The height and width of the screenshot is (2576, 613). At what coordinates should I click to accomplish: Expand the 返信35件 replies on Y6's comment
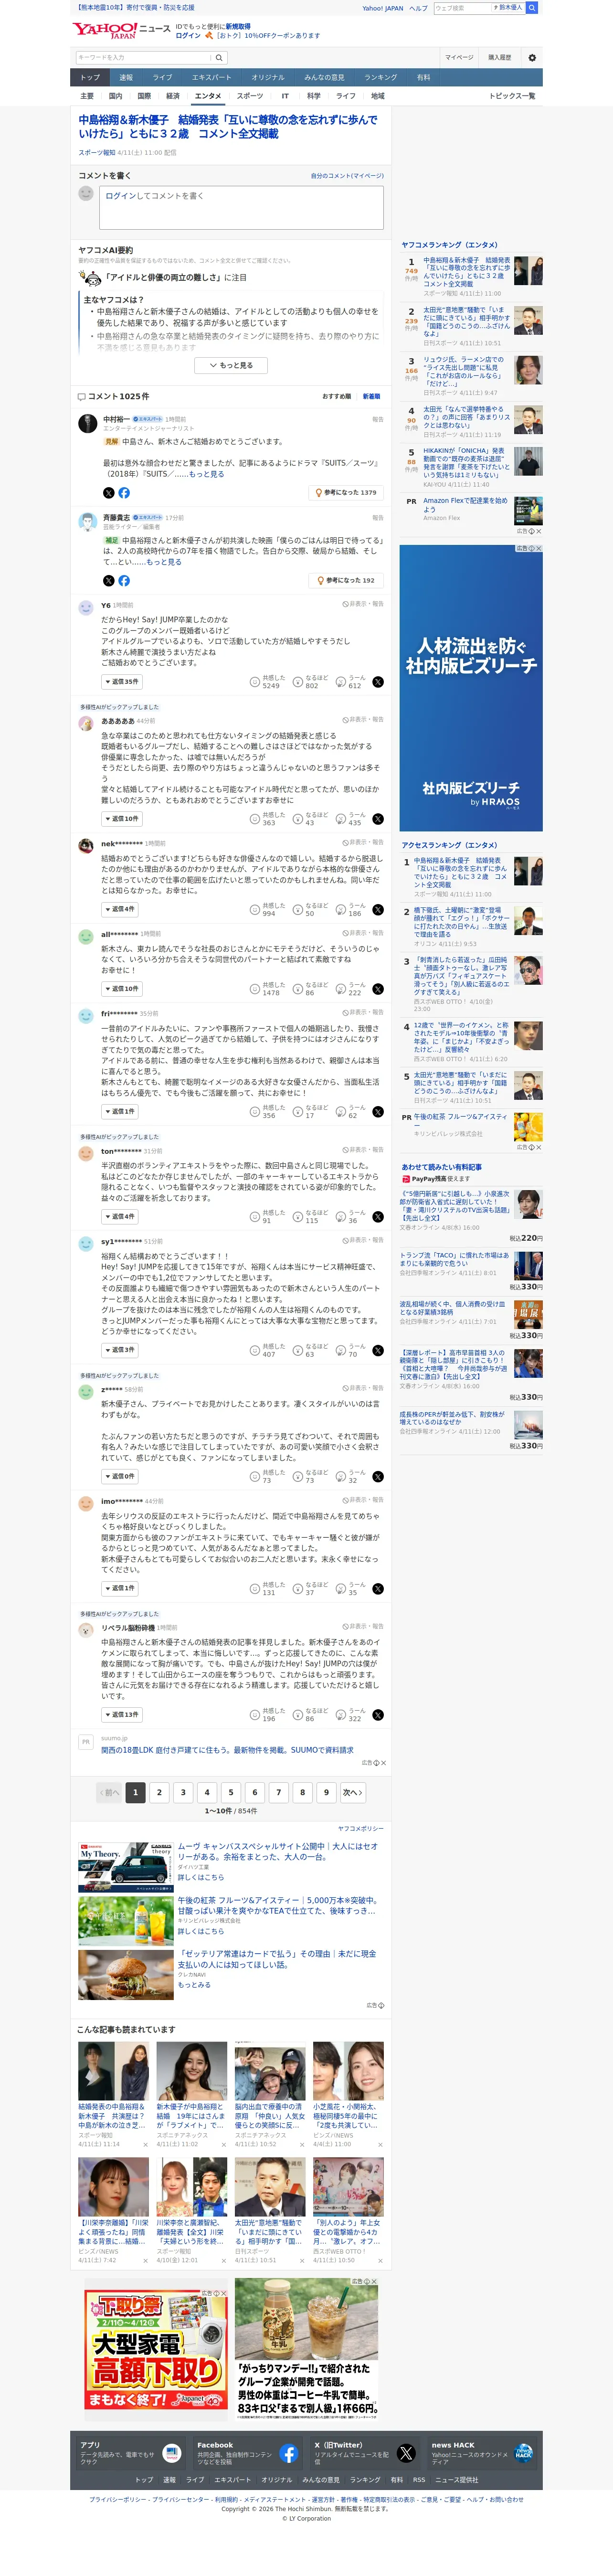tap(121, 681)
